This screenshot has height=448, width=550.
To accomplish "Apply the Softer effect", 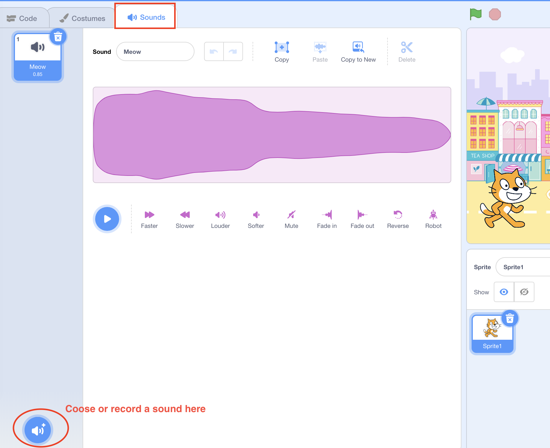I will click(256, 219).
